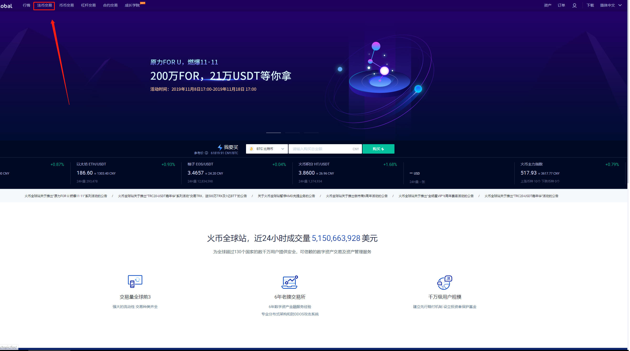Select the first banner carousel indicator
The width and height of the screenshot is (630, 351).
click(274, 133)
